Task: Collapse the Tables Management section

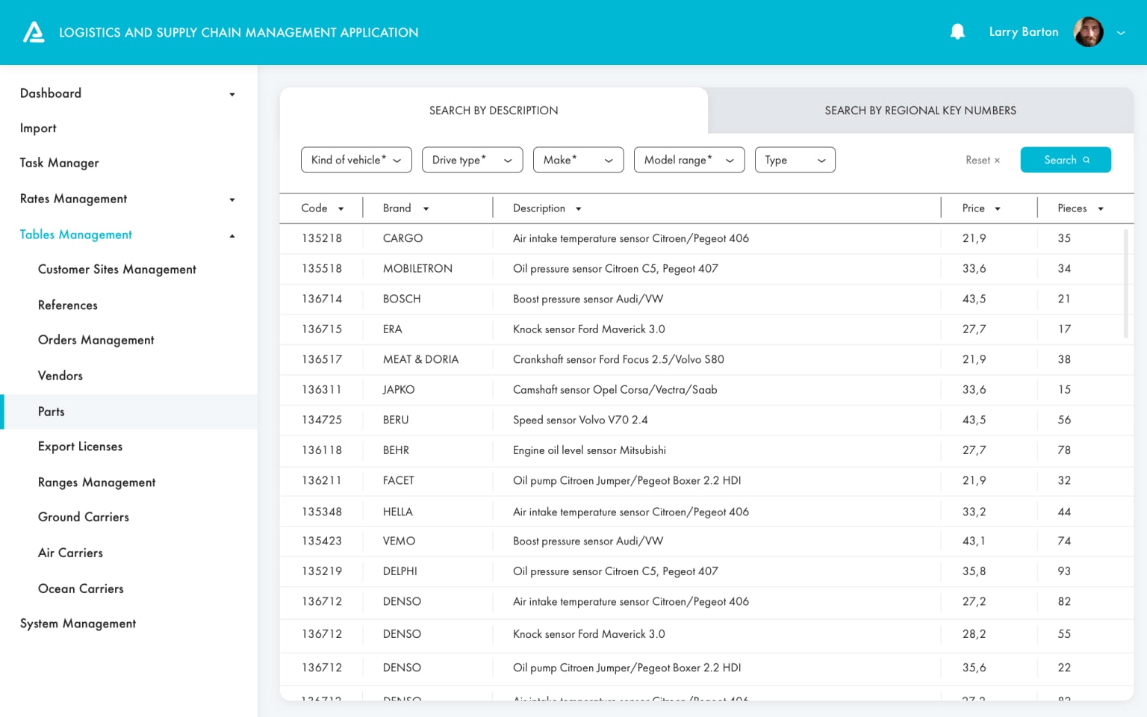Action: [x=232, y=235]
